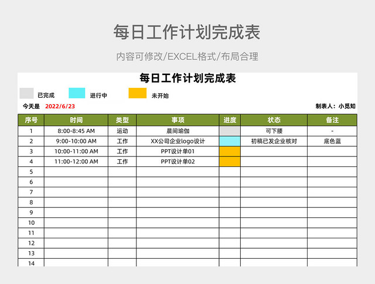Screen dimensions: 375x284
Task: Select the 10:00-11:00 AM time cell
Action: click(x=76, y=151)
